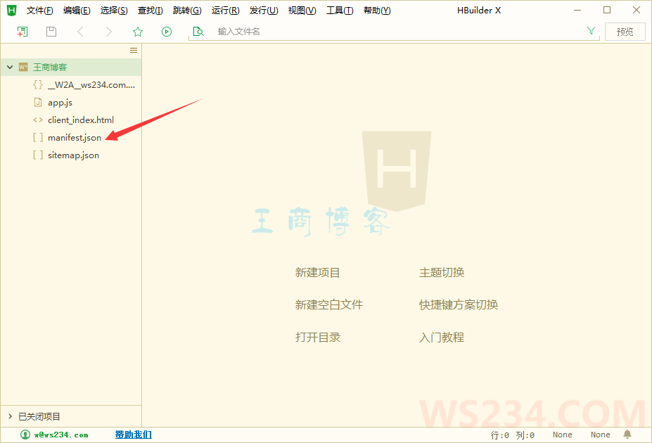The width and height of the screenshot is (652, 443).
Task: Click the client_index.html file icon
Action: (x=38, y=120)
